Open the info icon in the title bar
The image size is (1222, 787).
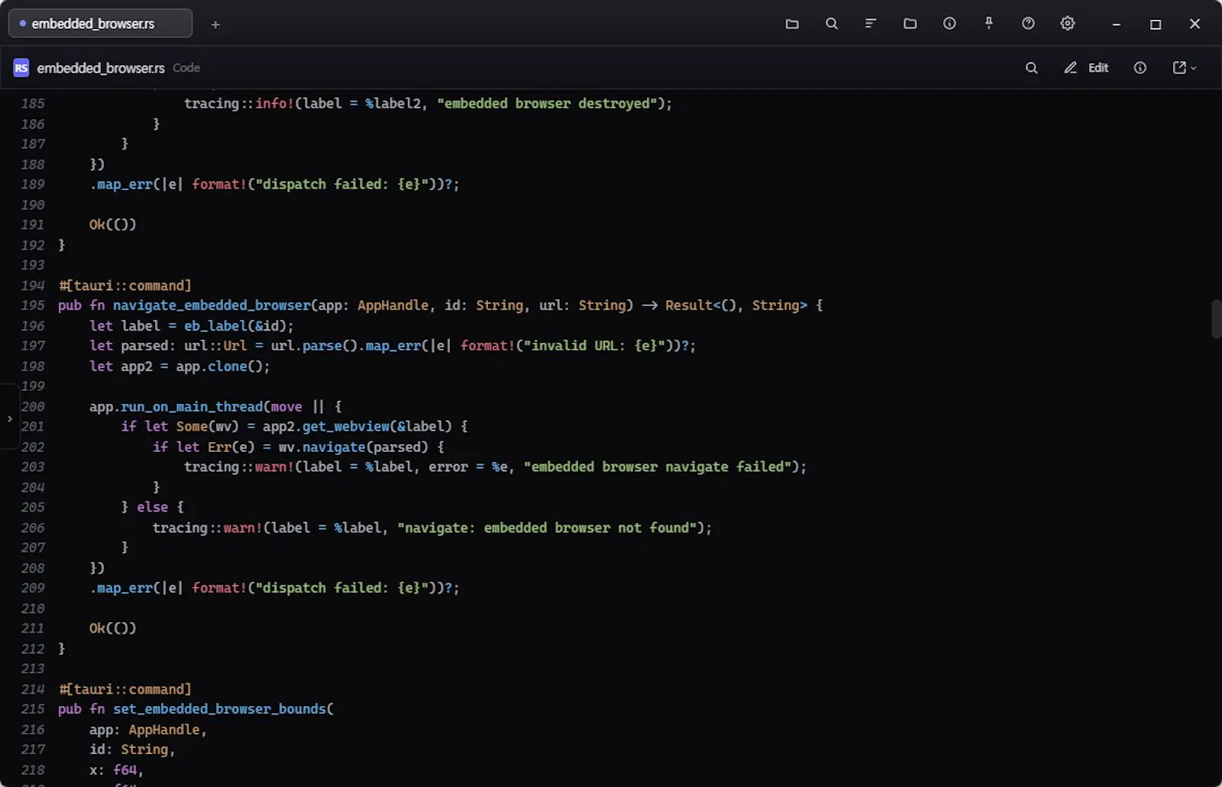949,24
